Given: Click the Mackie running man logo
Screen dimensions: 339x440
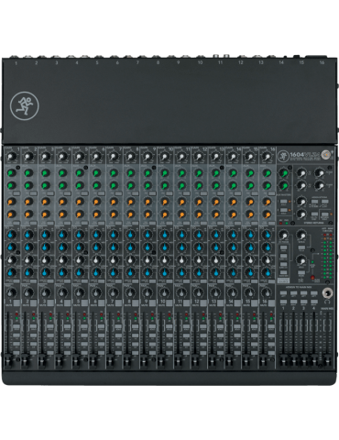Looking at the screenshot, I should tap(25, 105).
